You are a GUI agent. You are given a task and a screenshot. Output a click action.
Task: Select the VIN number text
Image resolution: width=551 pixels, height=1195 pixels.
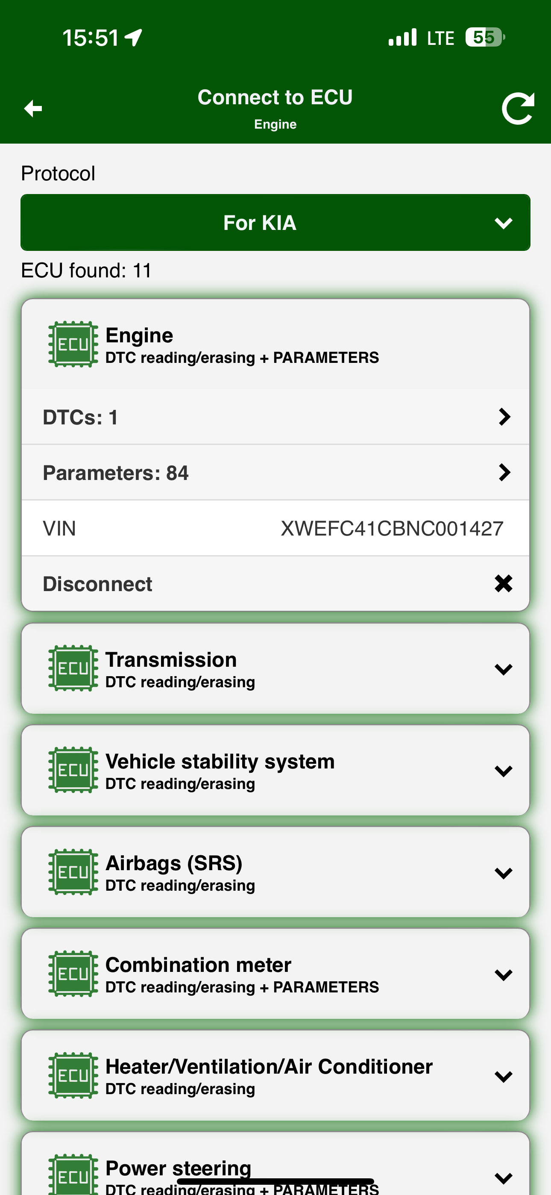[x=392, y=528]
